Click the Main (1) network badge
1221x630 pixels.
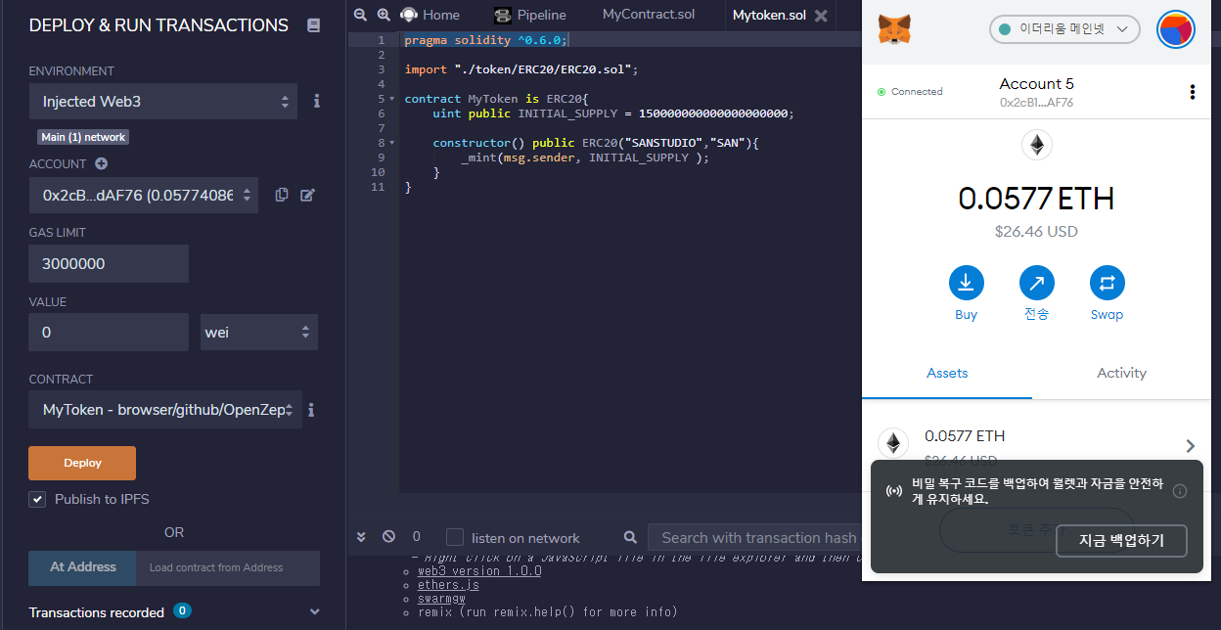(83, 137)
